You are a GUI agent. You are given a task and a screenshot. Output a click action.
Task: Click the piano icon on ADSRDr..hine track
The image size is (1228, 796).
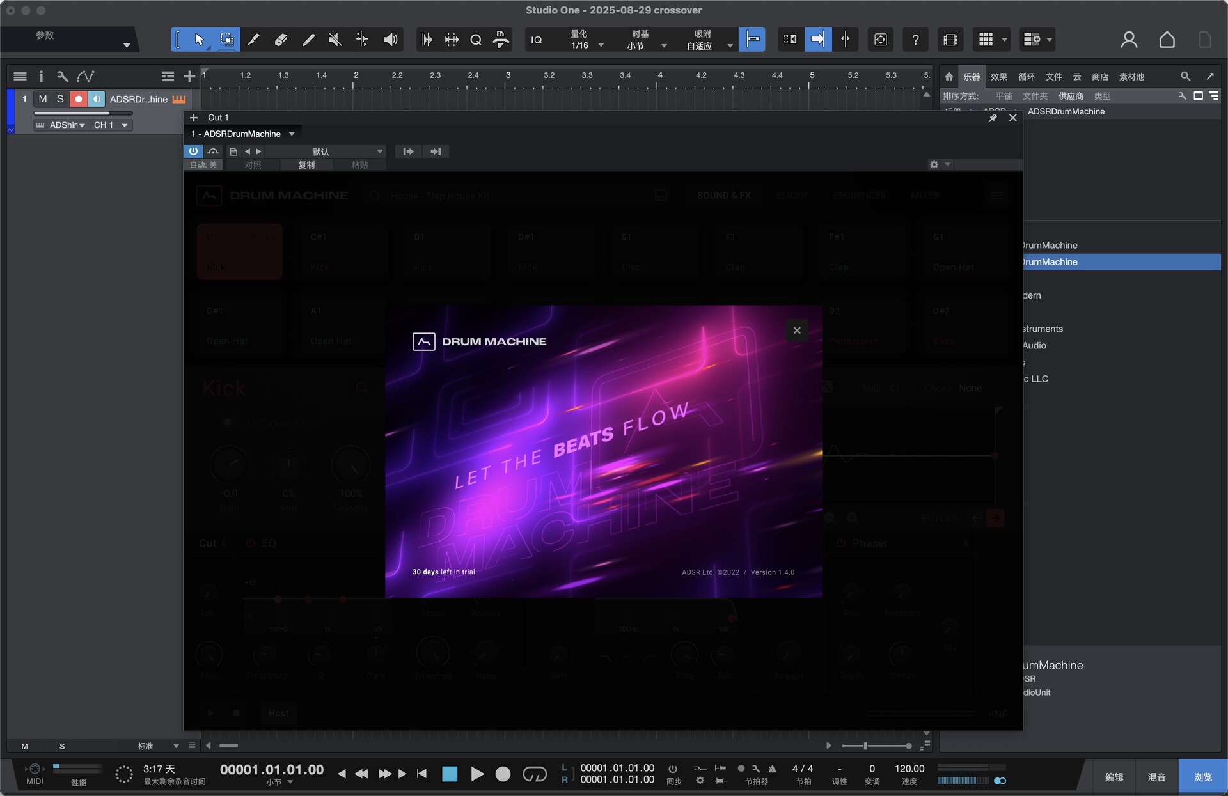click(x=179, y=99)
